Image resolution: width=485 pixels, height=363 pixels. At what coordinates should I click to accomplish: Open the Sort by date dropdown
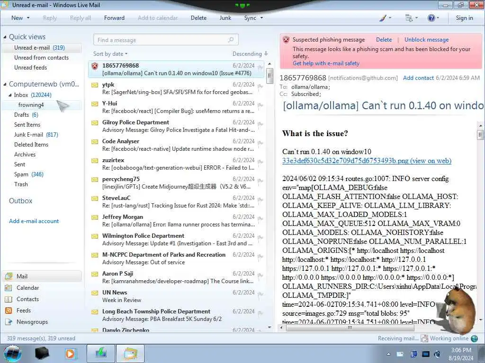click(110, 54)
